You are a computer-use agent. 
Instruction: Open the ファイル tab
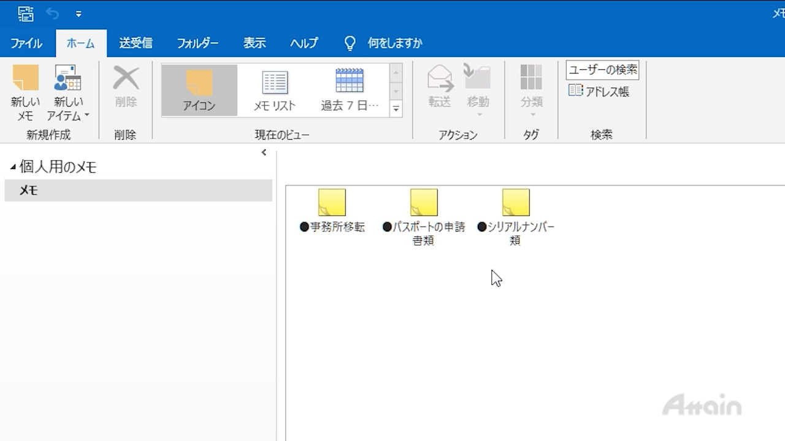pyautogui.click(x=26, y=43)
